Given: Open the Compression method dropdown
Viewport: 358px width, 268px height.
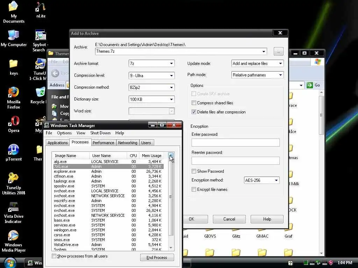Looking at the screenshot, I should (171, 87).
